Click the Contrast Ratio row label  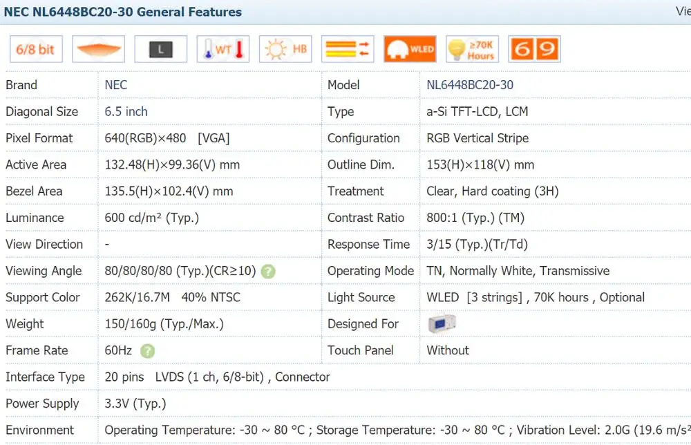pos(366,218)
